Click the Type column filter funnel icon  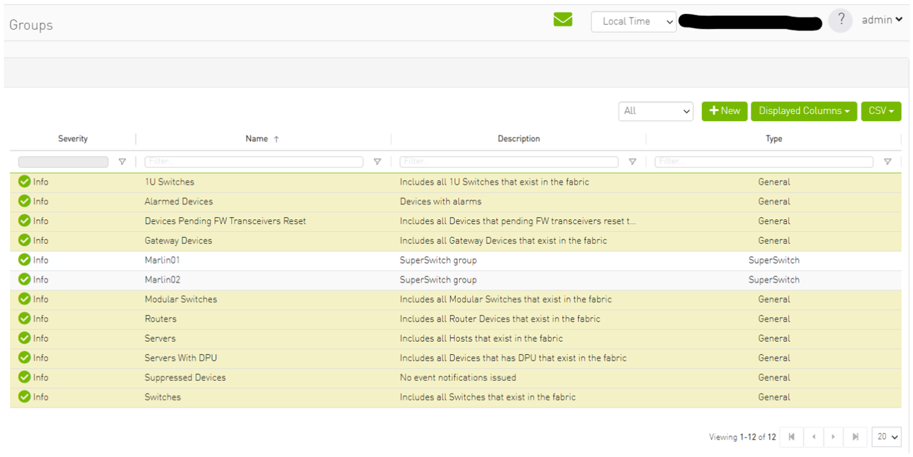click(888, 162)
